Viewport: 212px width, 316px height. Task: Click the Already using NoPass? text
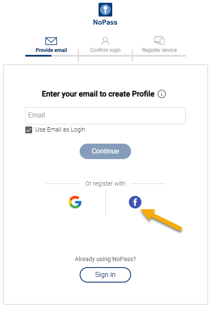tap(105, 259)
